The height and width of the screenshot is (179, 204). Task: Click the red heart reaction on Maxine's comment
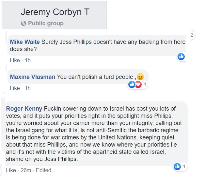138,84
